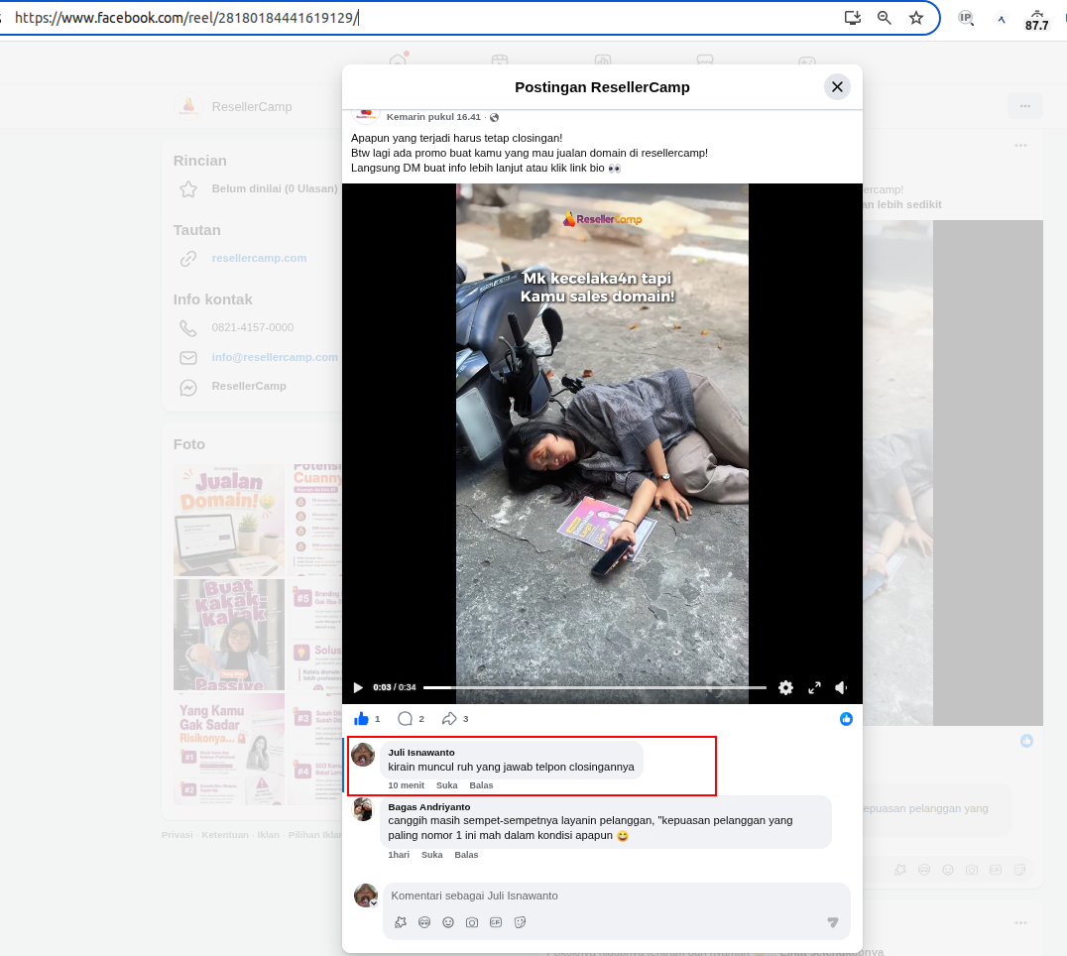Click Belum dinilai (0 Ulasan) rating

(275, 188)
